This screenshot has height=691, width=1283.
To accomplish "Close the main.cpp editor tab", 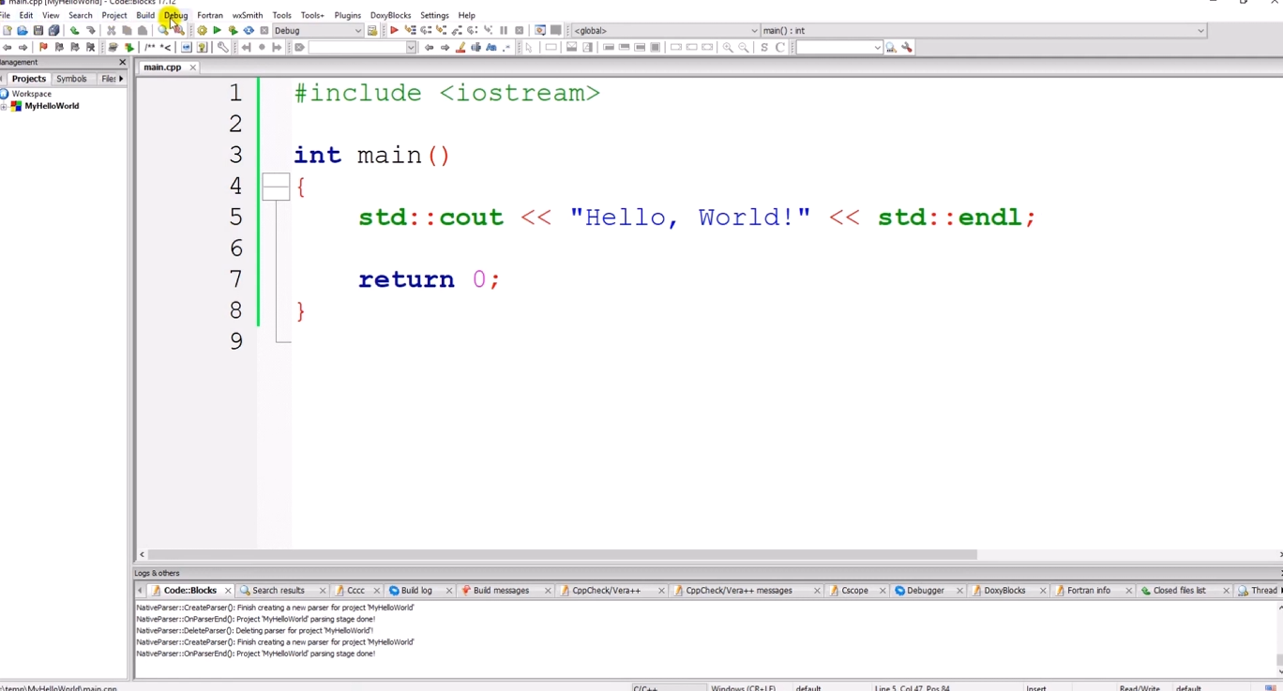I will coord(193,68).
